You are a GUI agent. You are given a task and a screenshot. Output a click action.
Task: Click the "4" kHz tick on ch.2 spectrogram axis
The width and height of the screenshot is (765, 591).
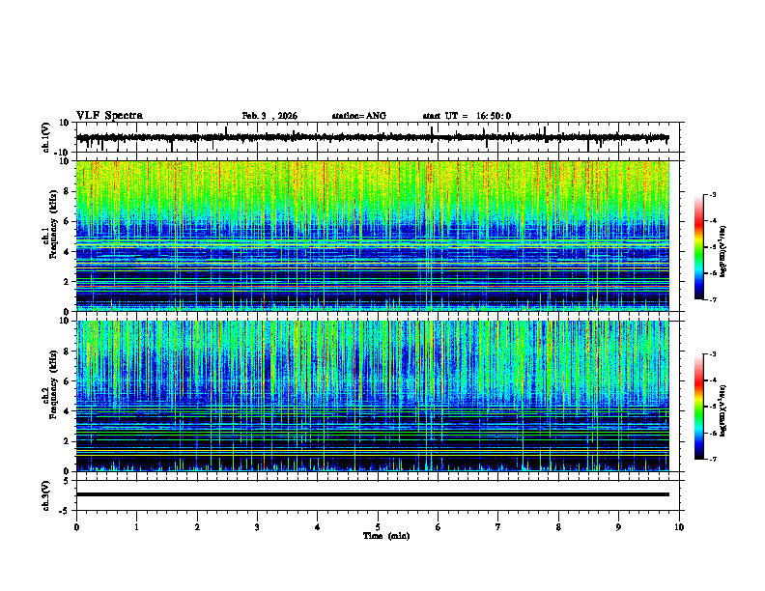tap(68, 411)
